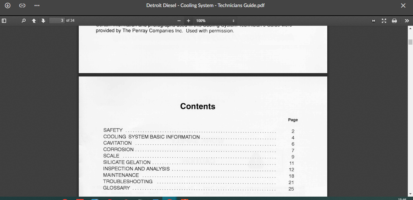Select the GLOSSARY contents entry
The width and height of the screenshot is (413, 200).
pos(117,188)
